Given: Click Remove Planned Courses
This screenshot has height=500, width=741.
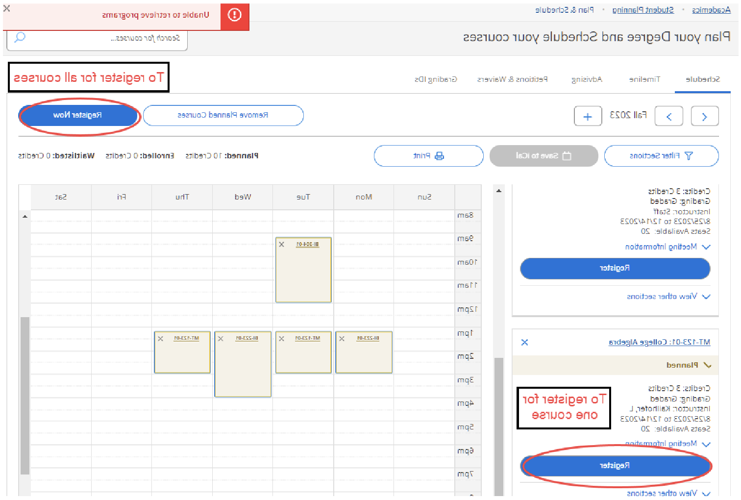Looking at the screenshot, I should point(223,116).
